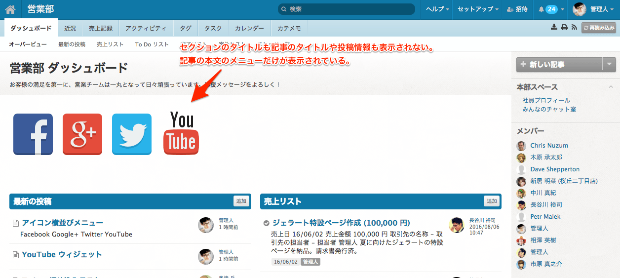
Task: Select To Do リスト in the sub-navigation
Action: tap(152, 44)
